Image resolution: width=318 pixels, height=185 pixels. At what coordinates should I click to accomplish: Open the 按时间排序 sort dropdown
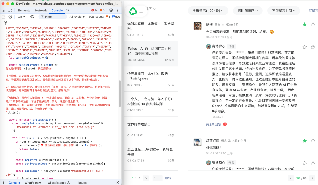[248, 11]
